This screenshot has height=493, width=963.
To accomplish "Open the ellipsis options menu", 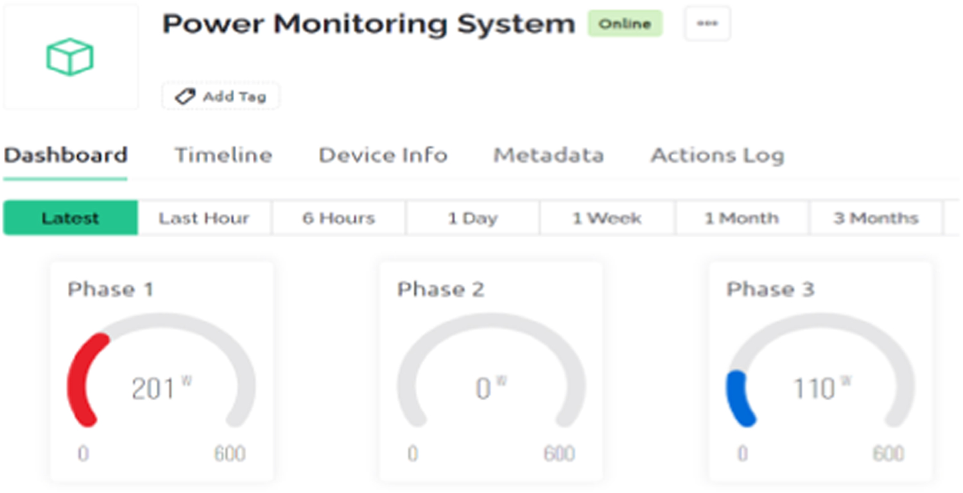I will click(x=706, y=23).
